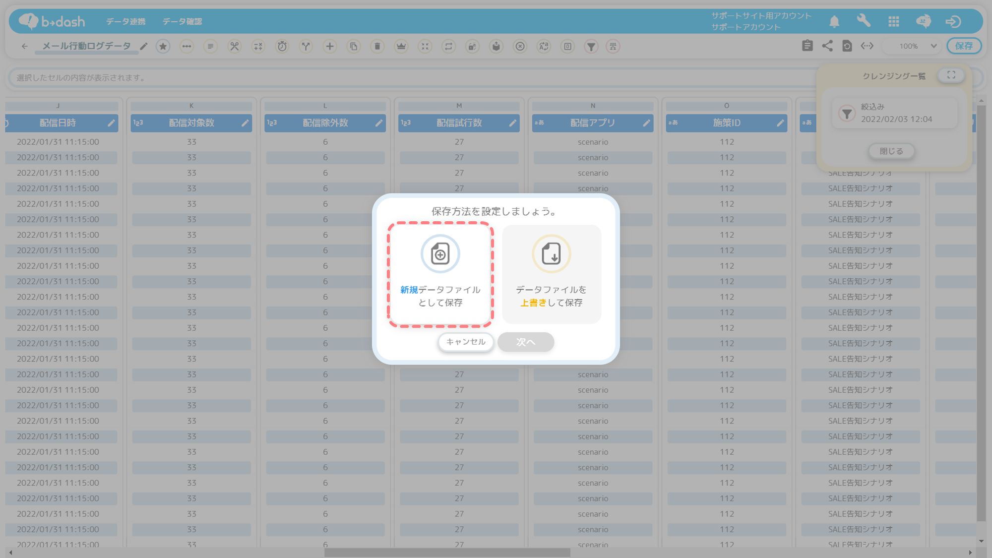This screenshot has height=558, width=992.
Task: Click the plus add icon
Action: (329, 46)
